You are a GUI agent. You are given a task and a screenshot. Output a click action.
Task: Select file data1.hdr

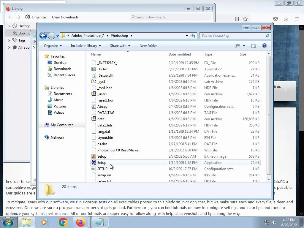click(x=105, y=125)
